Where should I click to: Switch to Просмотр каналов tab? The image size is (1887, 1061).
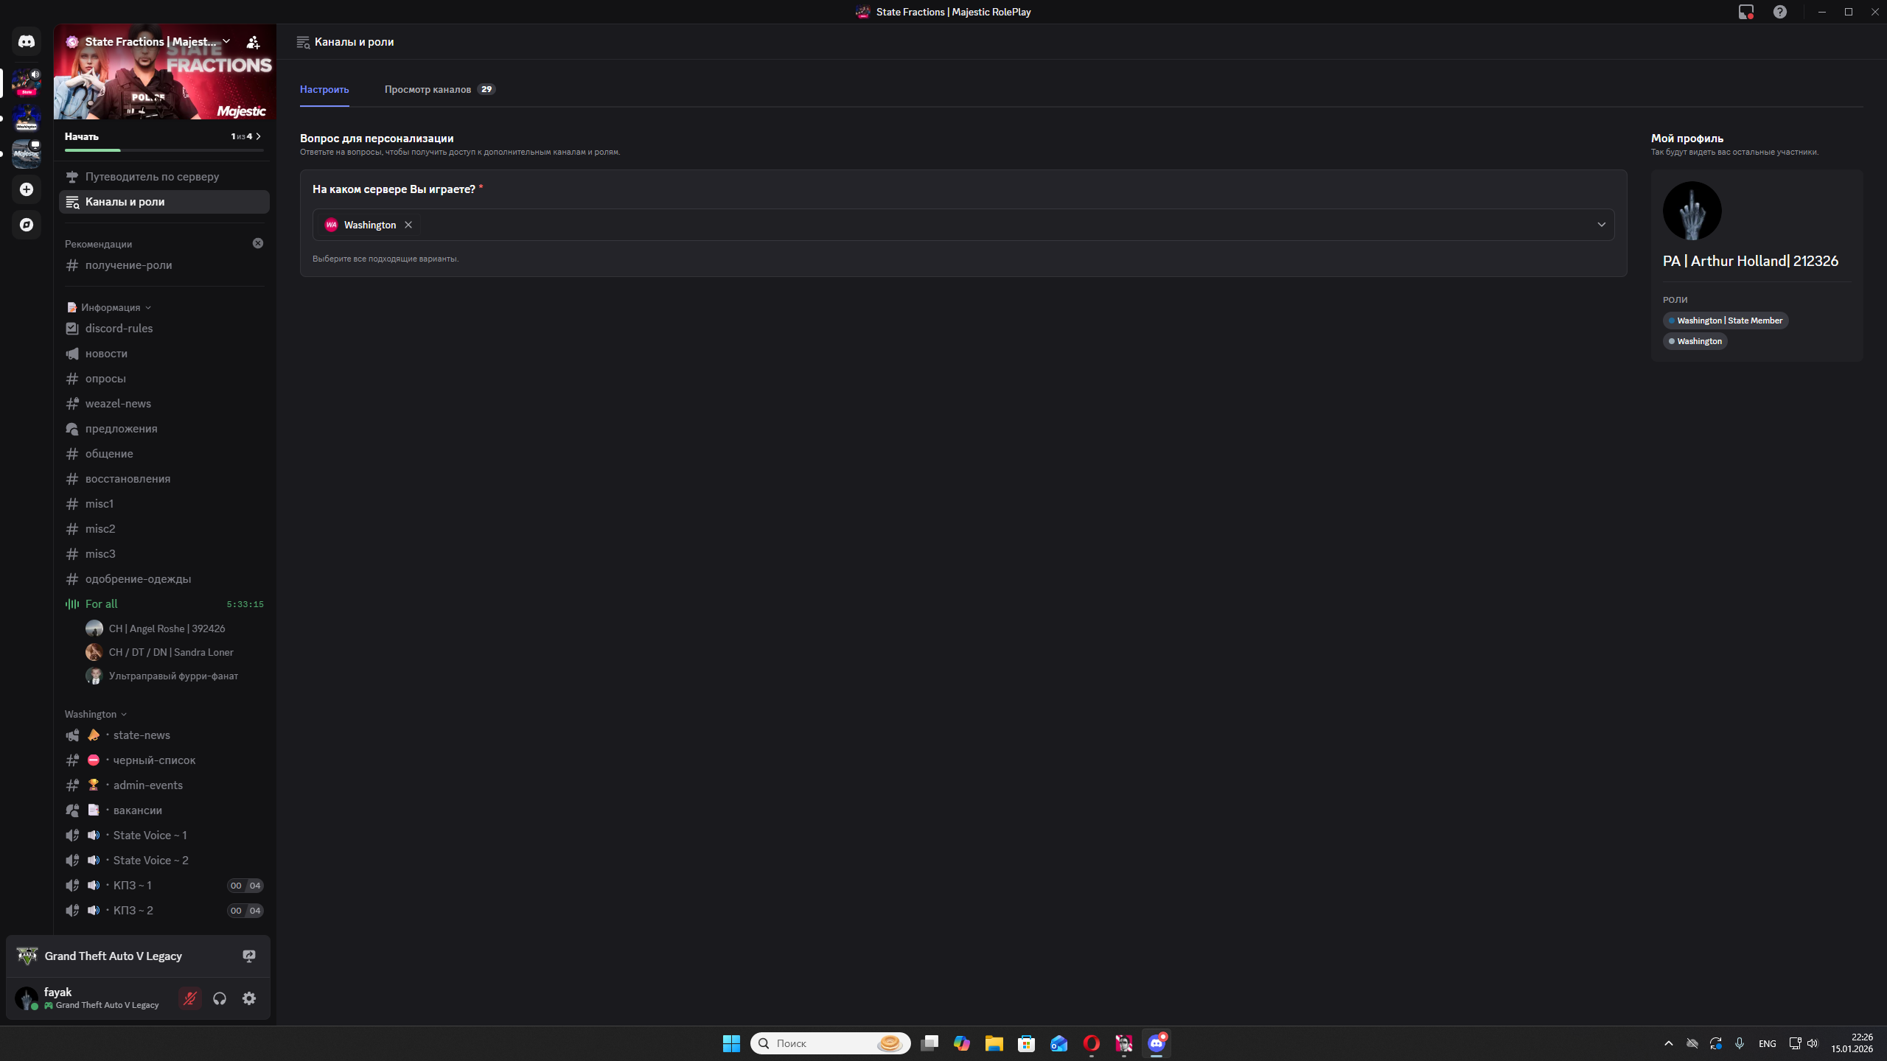point(428,89)
